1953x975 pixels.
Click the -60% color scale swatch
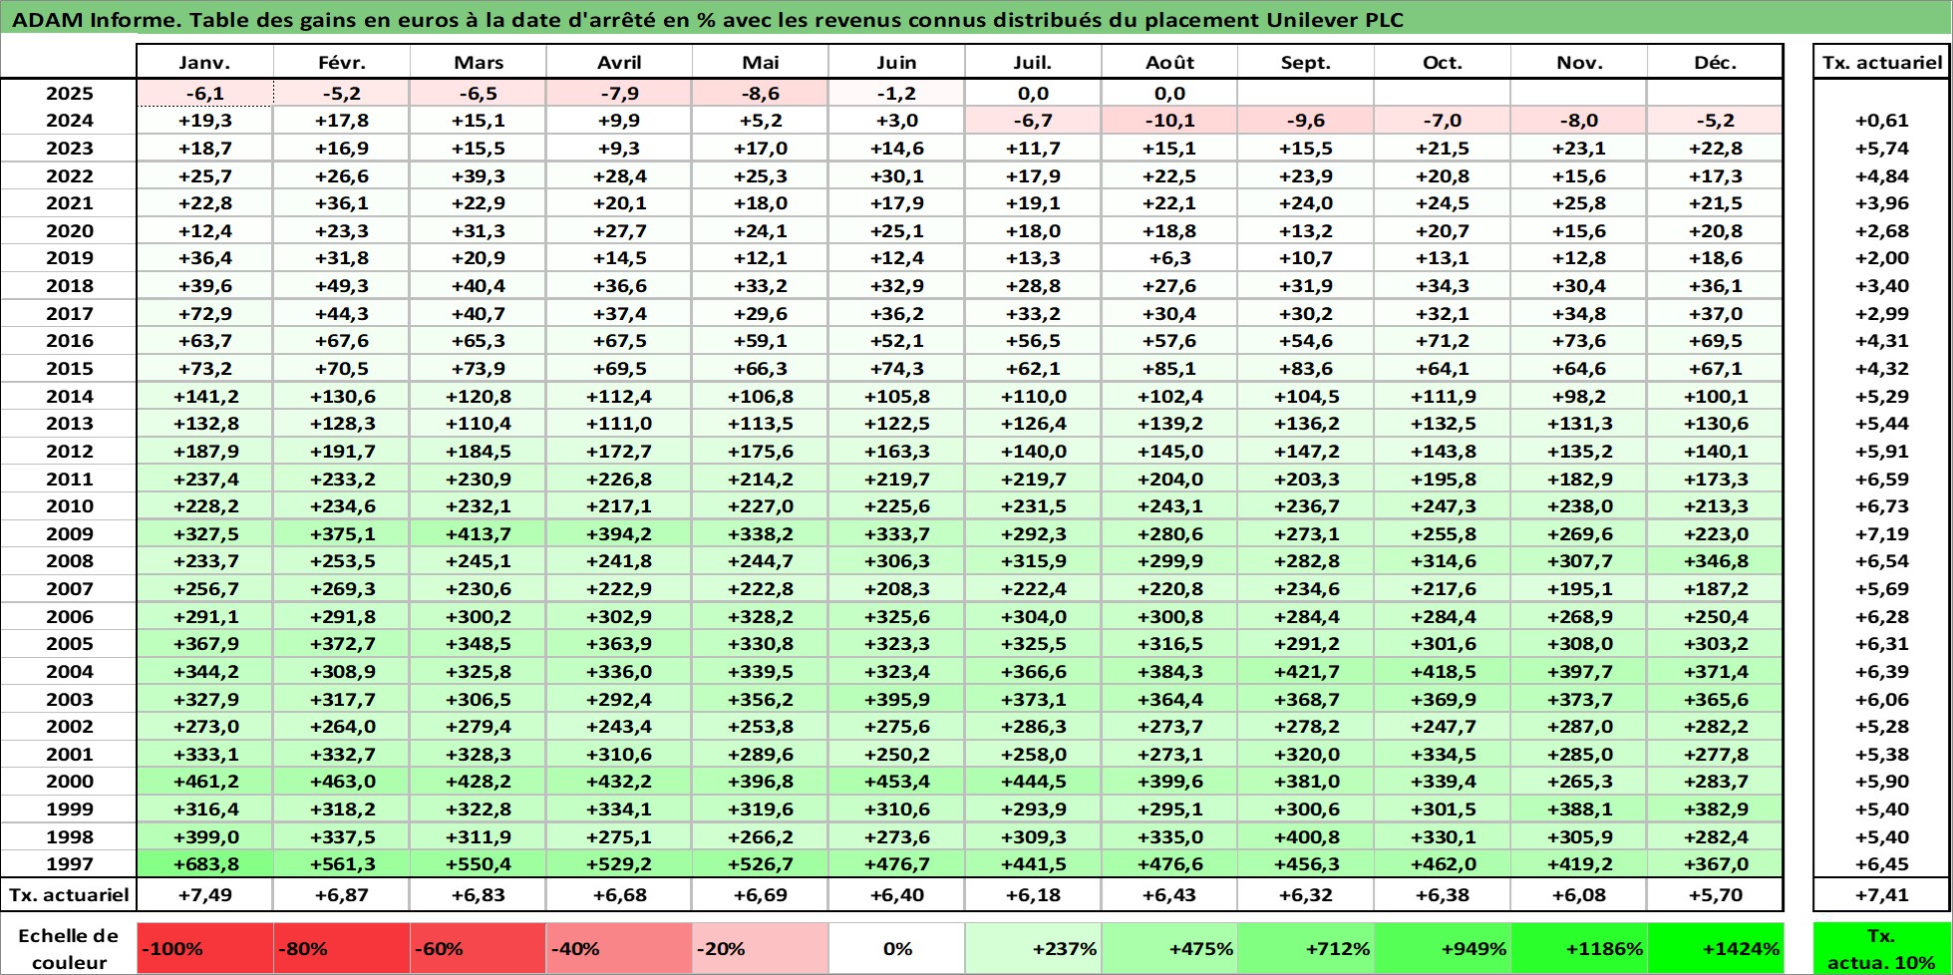479,948
